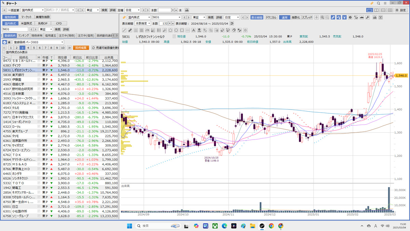Toggle the chart panel link chain icon

pos(124,17)
